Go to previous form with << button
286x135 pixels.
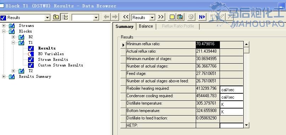tap(126, 17)
